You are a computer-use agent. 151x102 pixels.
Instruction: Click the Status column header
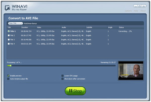[121, 27]
